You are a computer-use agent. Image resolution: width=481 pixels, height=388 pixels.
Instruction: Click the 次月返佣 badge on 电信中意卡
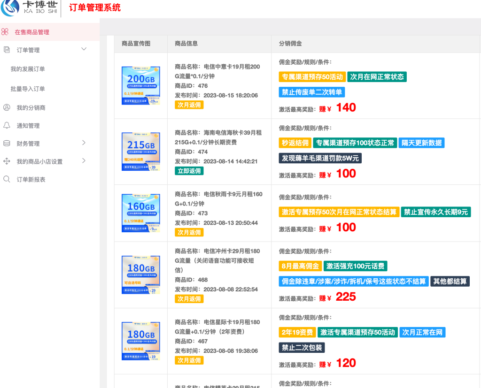[x=188, y=105]
